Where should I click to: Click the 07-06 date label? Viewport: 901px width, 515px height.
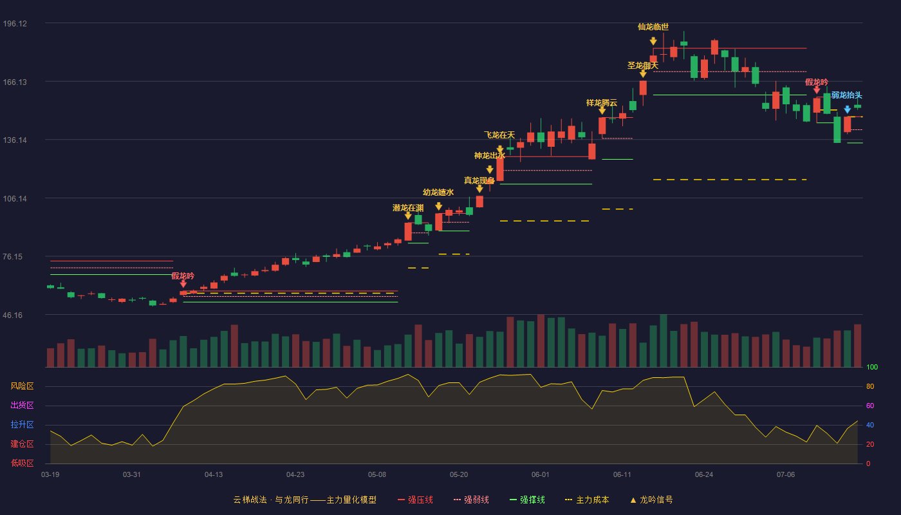pyautogui.click(x=786, y=474)
